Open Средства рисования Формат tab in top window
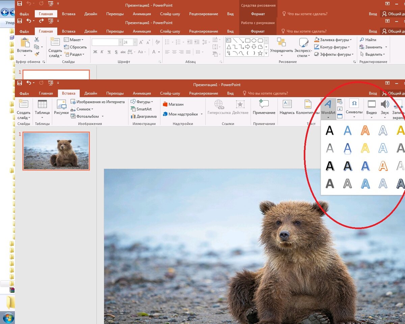405x324 pixels. point(258,14)
